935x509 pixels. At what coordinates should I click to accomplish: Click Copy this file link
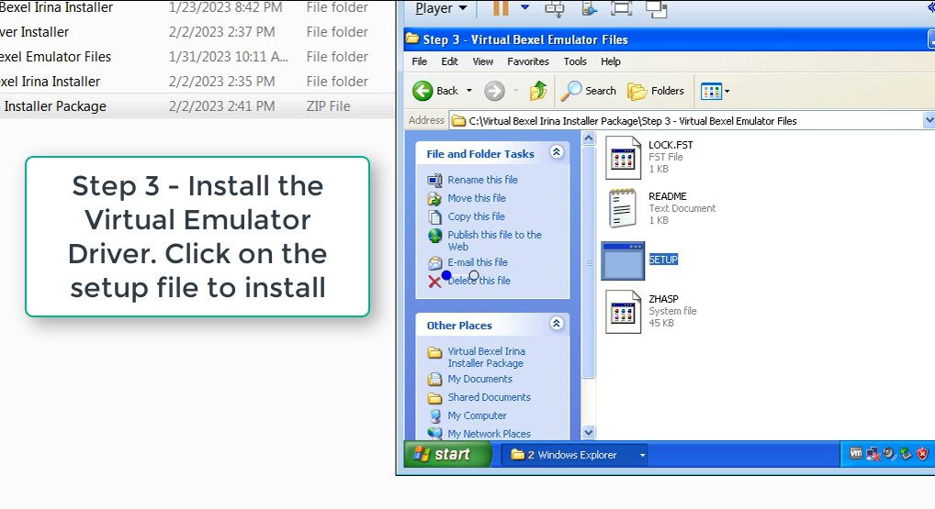476,216
